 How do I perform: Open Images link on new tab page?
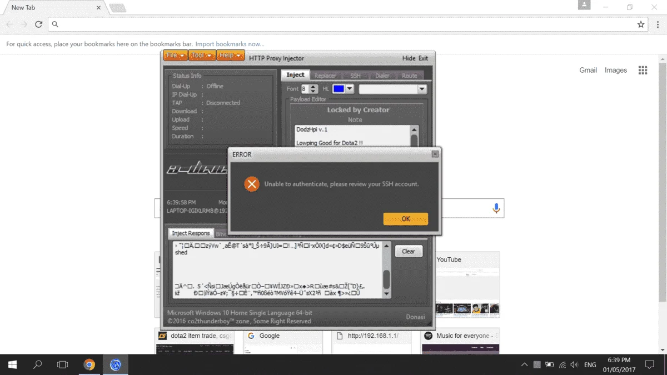click(616, 70)
